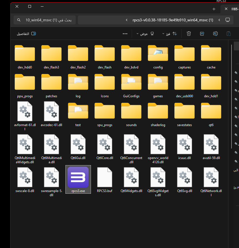The width and height of the screenshot is (239, 248).
Task: Open the config folder
Action: pos(158,57)
